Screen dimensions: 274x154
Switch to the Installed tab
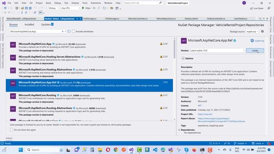[30, 24]
